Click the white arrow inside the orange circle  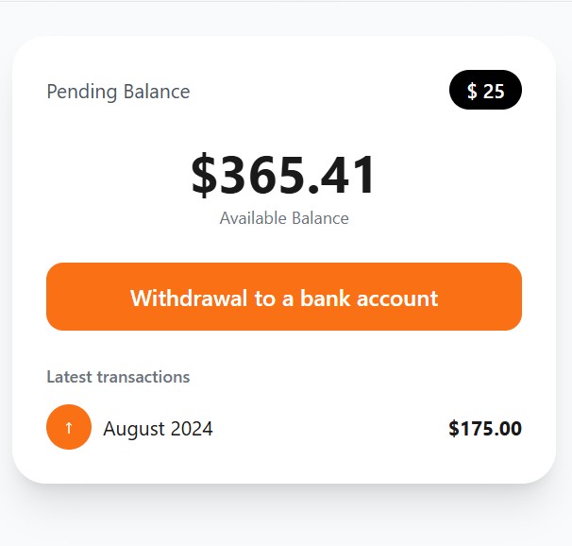pyautogui.click(x=69, y=428)
